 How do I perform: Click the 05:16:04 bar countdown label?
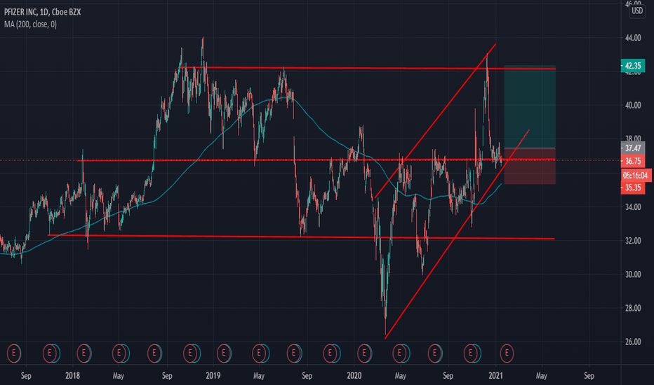(635, 175)
